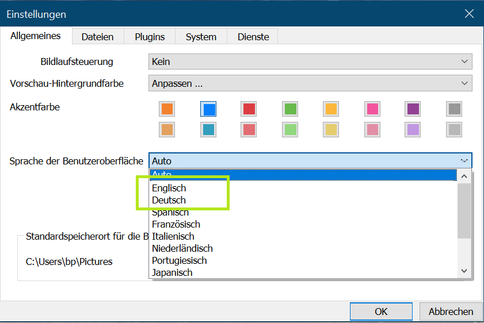Click the Abbrechen button
The image size is (484, 323).
pos(451,312)
